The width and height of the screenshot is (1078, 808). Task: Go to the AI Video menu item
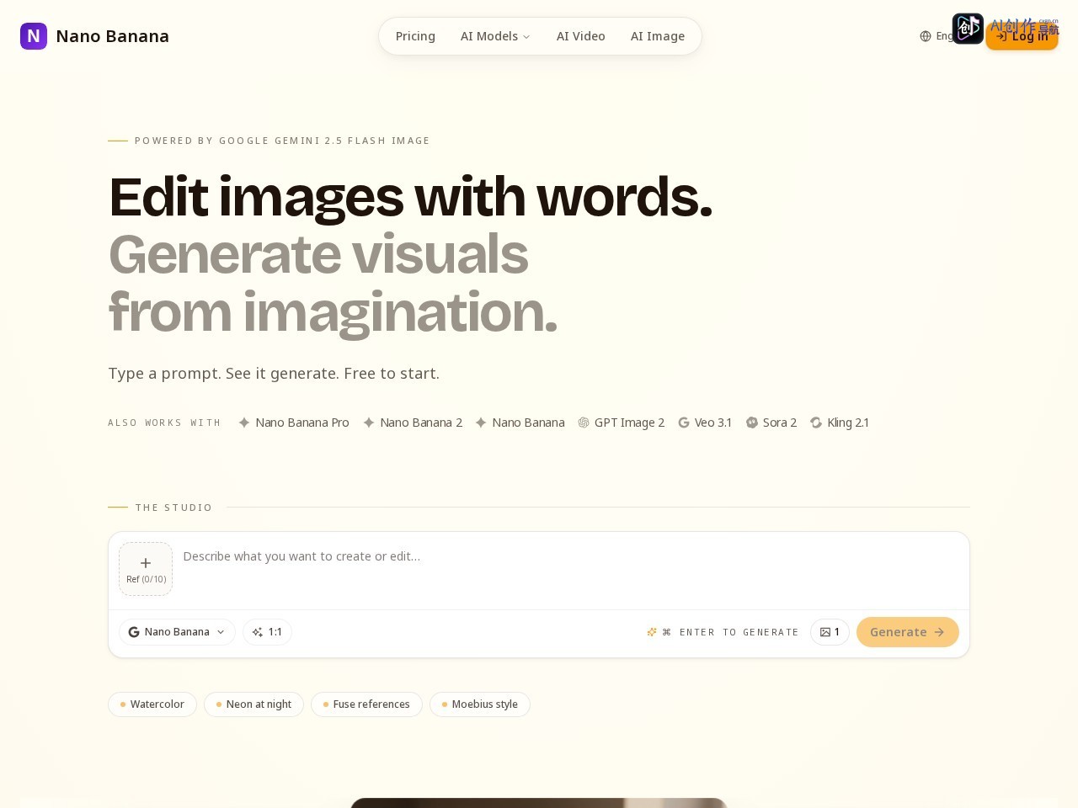(581, 36)
